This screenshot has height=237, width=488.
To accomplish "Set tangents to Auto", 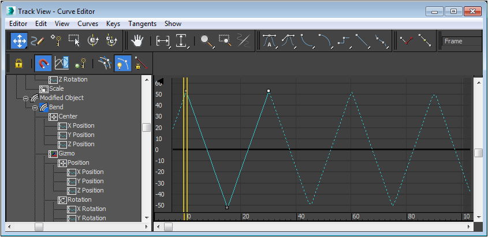I will (x=270, y=41).
